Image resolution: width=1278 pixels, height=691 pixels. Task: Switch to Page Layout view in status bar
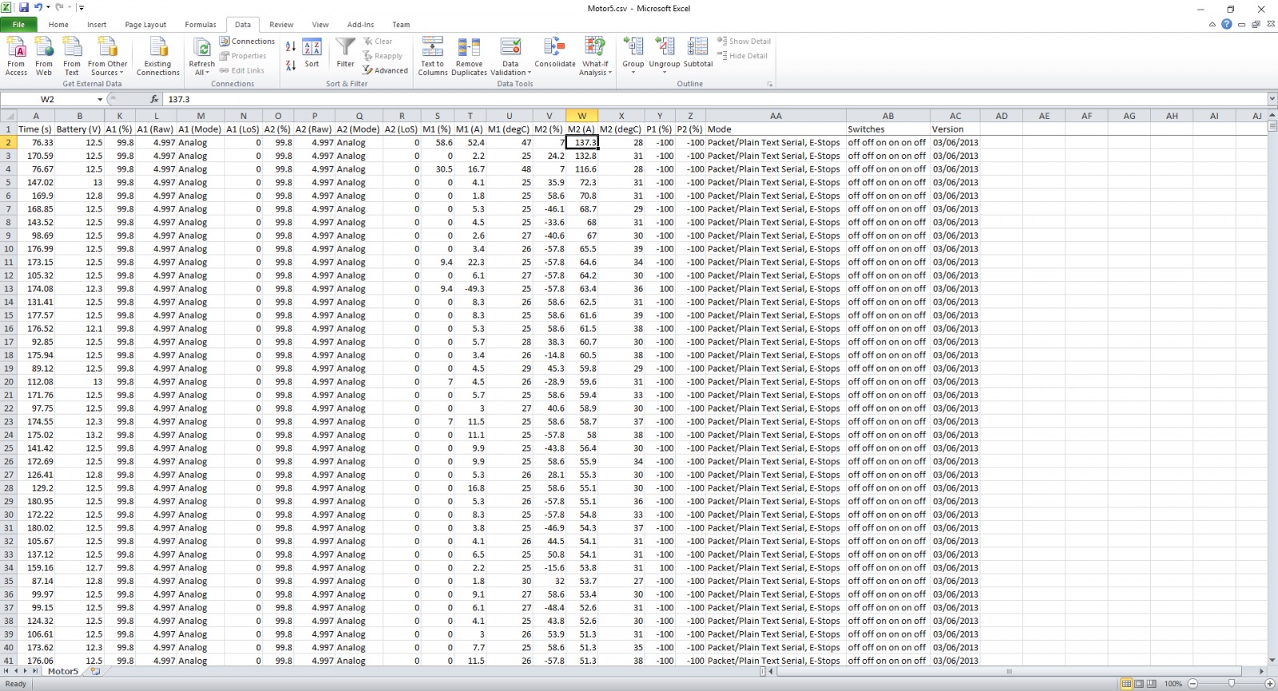1138,684
